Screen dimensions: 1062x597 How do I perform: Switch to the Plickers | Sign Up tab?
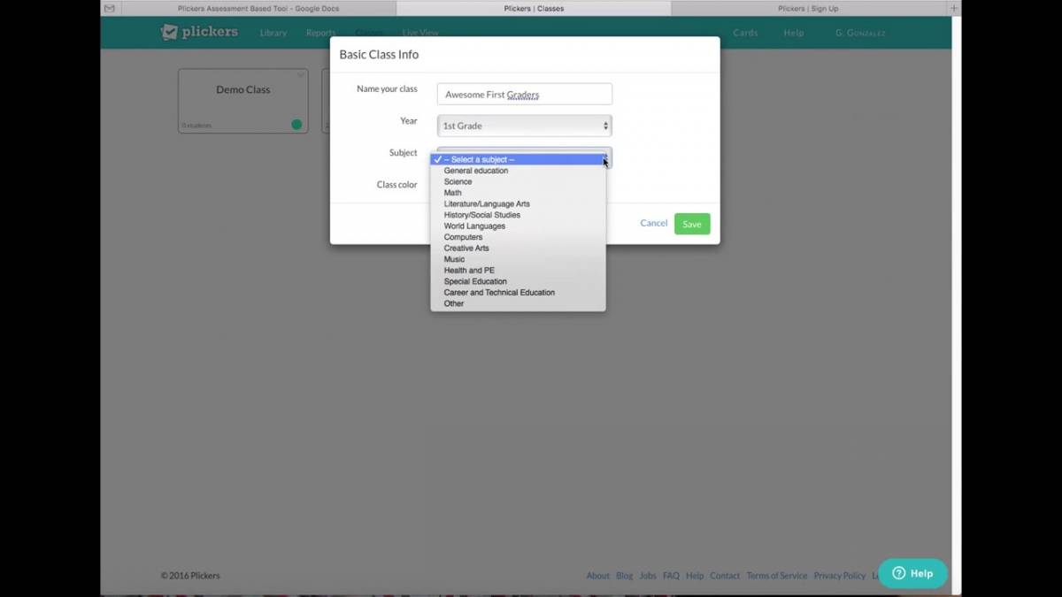(808, 8)
